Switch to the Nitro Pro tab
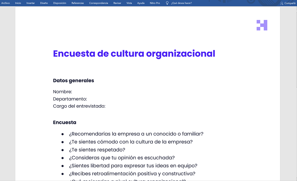Viewport: 297px width, 181px height. [x=155, y=3]
